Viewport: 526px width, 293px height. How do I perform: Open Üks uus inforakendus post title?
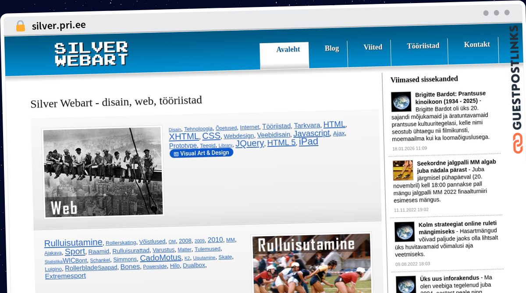coord(450,278)
